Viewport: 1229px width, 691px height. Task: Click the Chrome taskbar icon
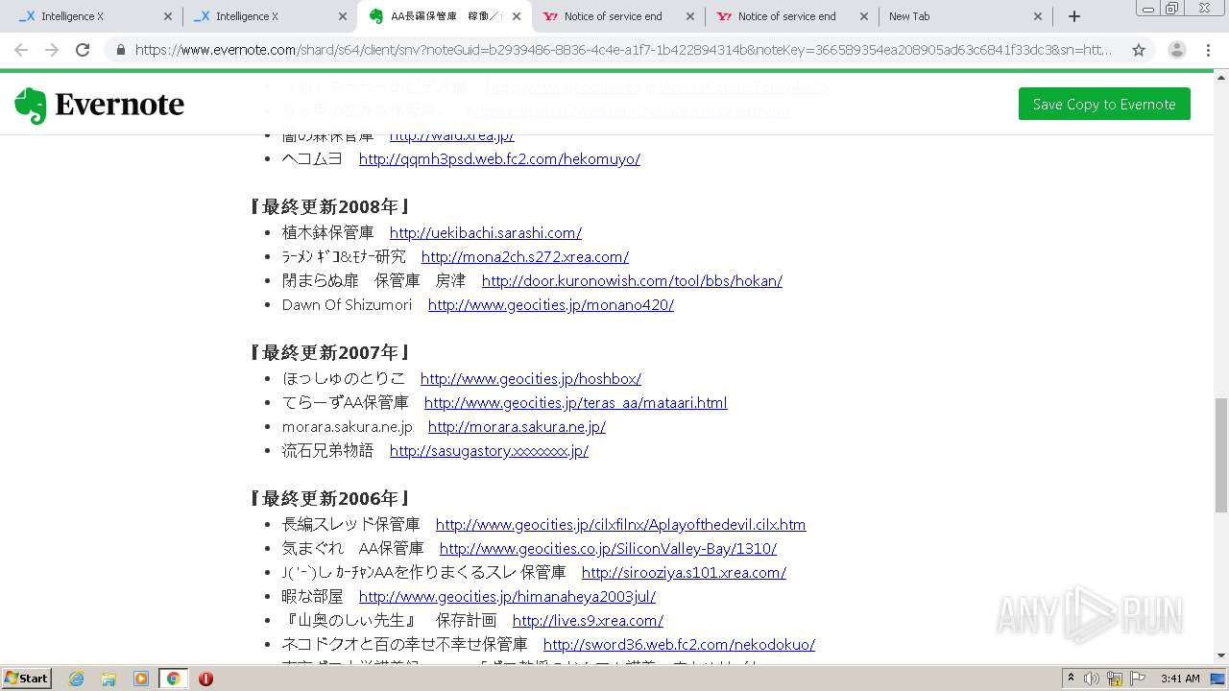click(173, 679)
